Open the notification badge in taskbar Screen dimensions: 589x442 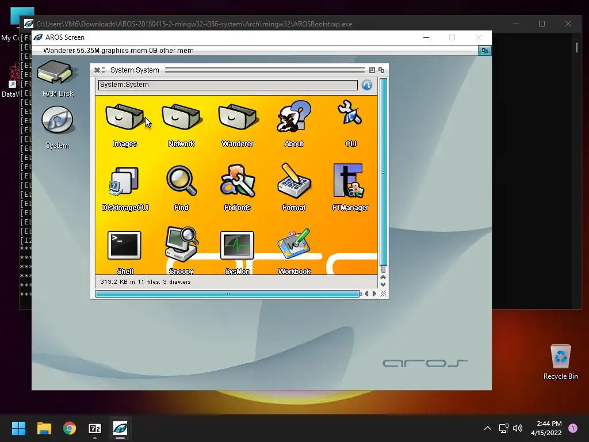tap(573, 428)
